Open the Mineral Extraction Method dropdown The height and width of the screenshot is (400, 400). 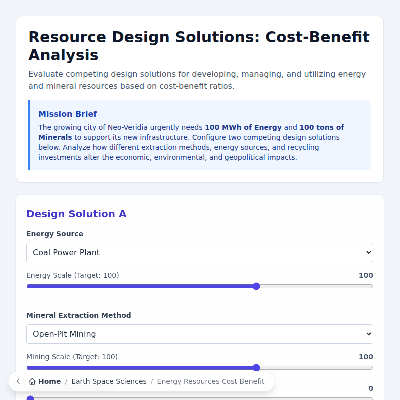tap(199, 334)
